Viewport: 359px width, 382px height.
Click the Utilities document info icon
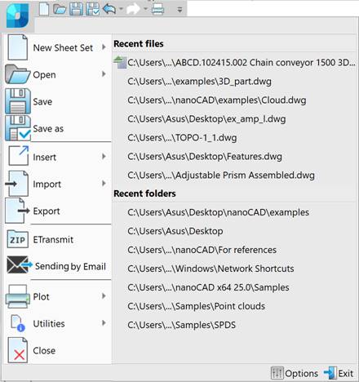18,323
